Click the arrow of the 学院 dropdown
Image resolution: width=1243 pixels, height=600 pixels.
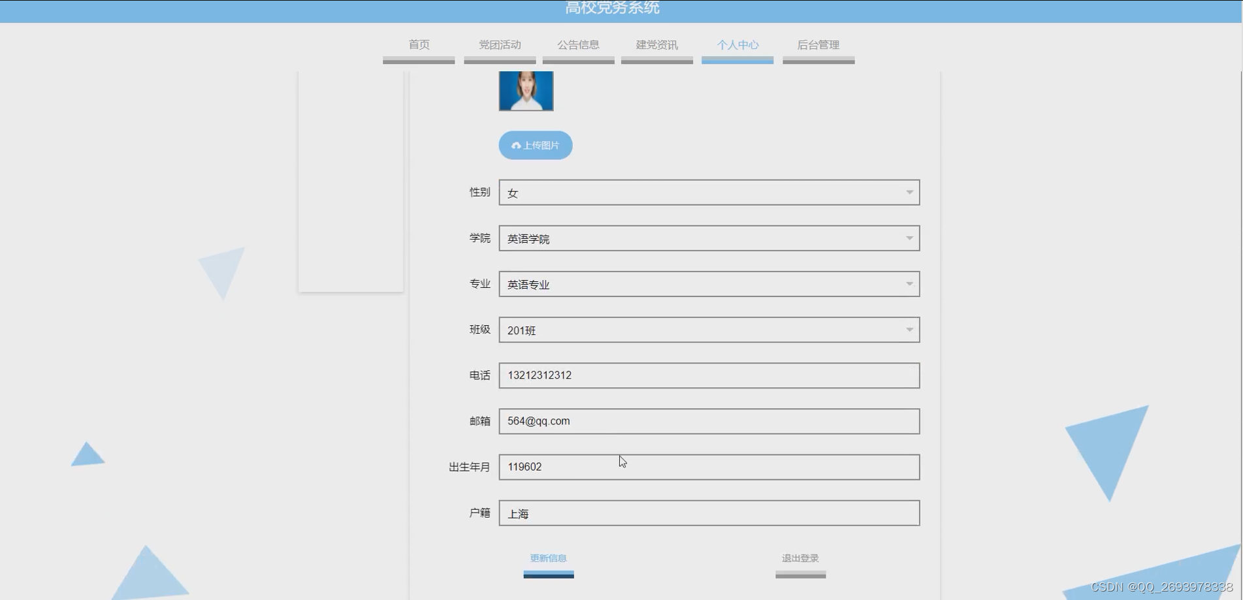click(909, 238)
